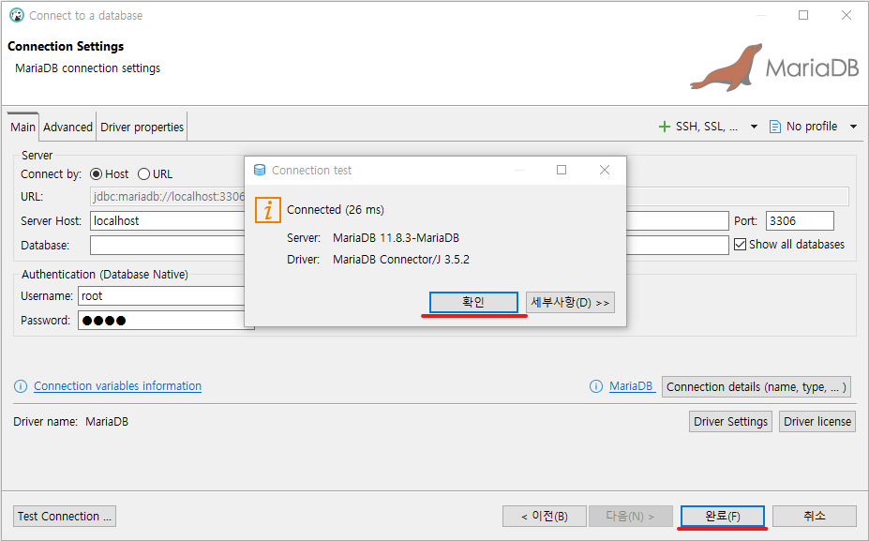Open the MariaDB help link

pos(631,386)
